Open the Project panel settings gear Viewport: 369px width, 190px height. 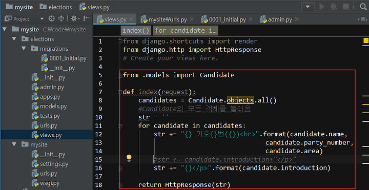(75, 19)
